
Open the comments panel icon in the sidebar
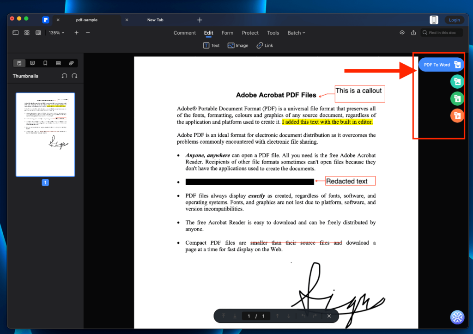pyautogui.click(x=32, y=63)
